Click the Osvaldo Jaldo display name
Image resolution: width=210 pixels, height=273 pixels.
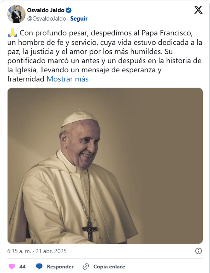tap(46, 10)
